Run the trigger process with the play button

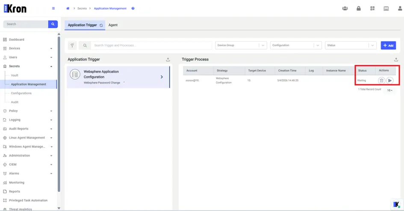click(x=389, y=80)
